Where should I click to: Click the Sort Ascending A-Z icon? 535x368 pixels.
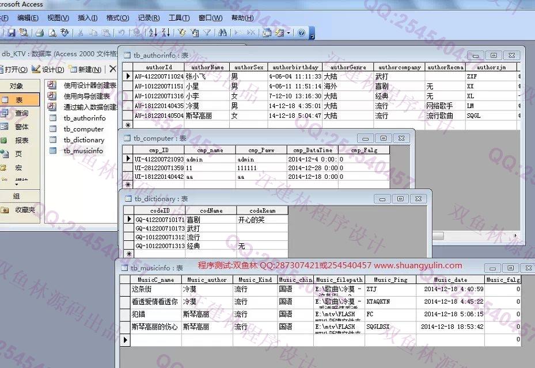[153, 33]
